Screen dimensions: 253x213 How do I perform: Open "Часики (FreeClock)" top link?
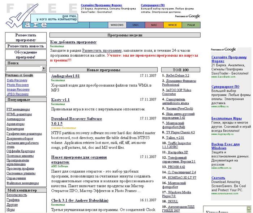(179, 108)
